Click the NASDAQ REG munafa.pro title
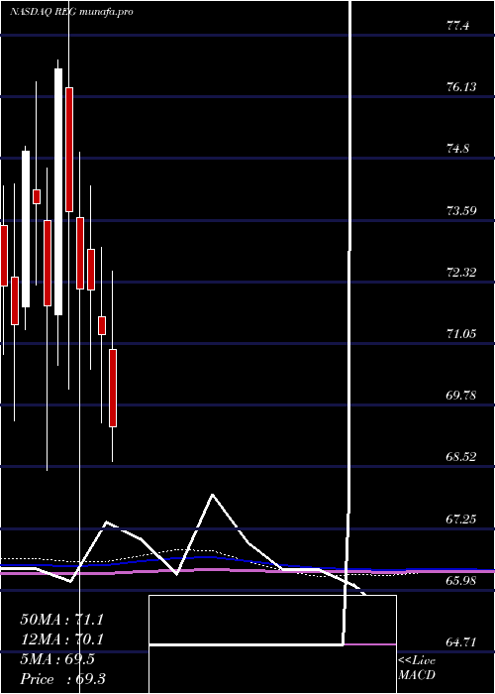 coord(71,12)
